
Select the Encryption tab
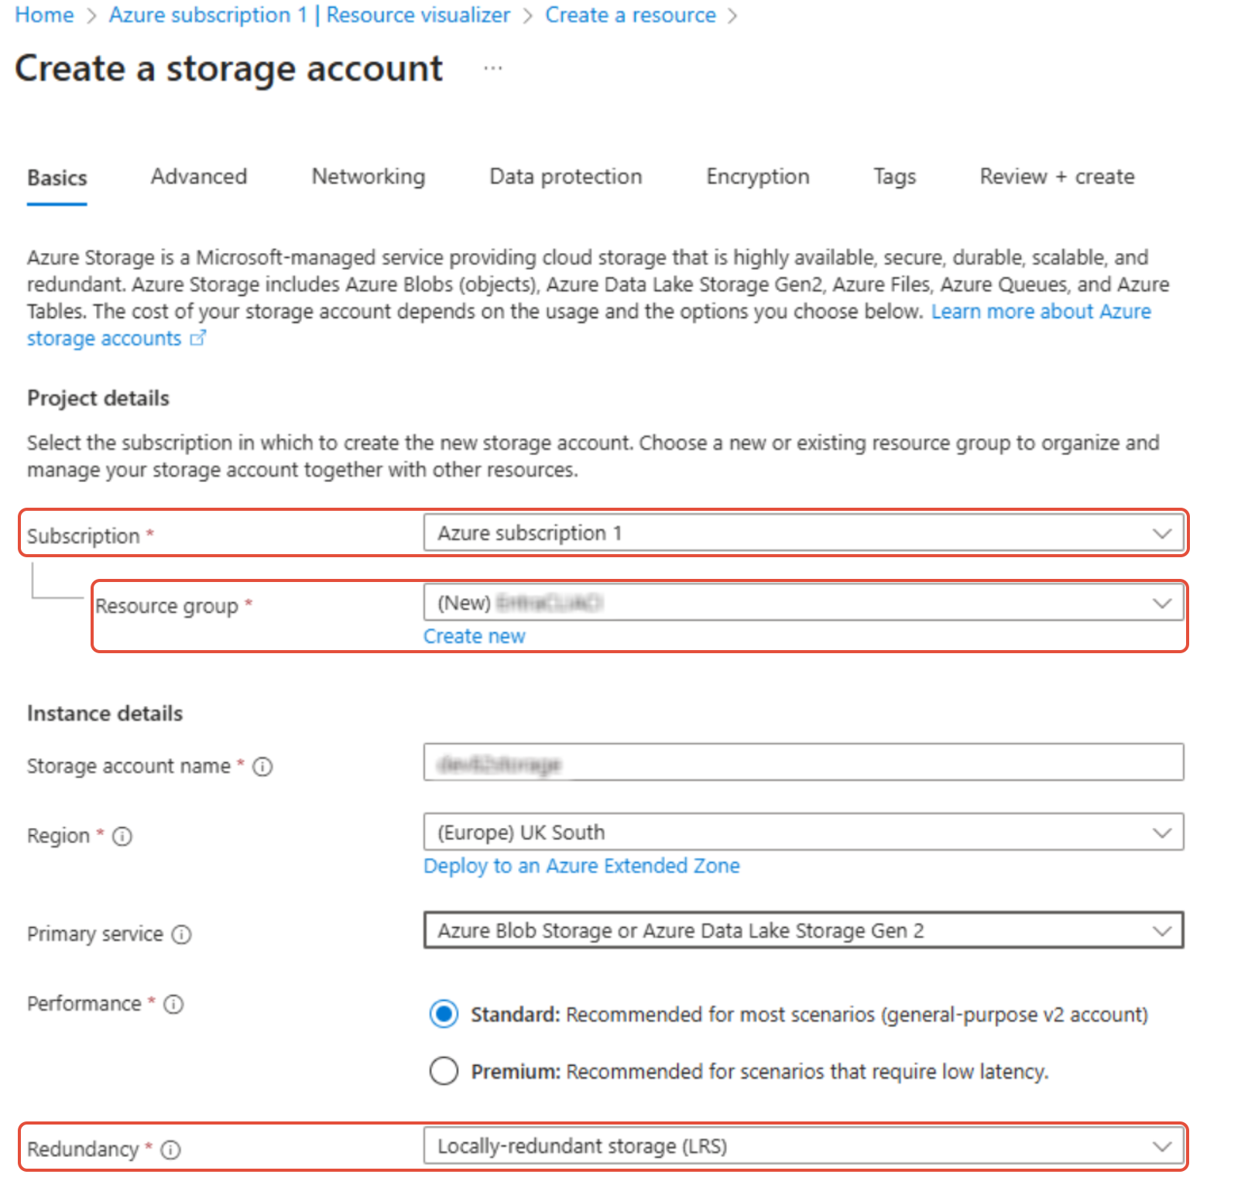pyautogui.click(x=757, y=176)
